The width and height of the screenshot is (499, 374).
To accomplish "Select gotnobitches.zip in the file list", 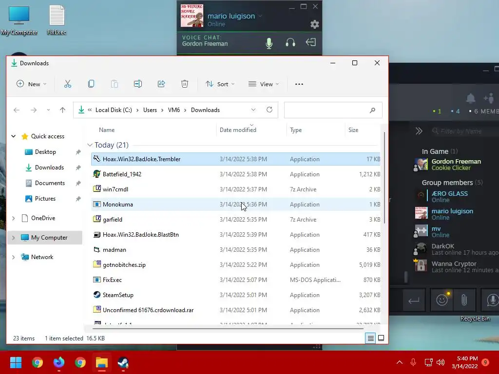I will (236, 265).
